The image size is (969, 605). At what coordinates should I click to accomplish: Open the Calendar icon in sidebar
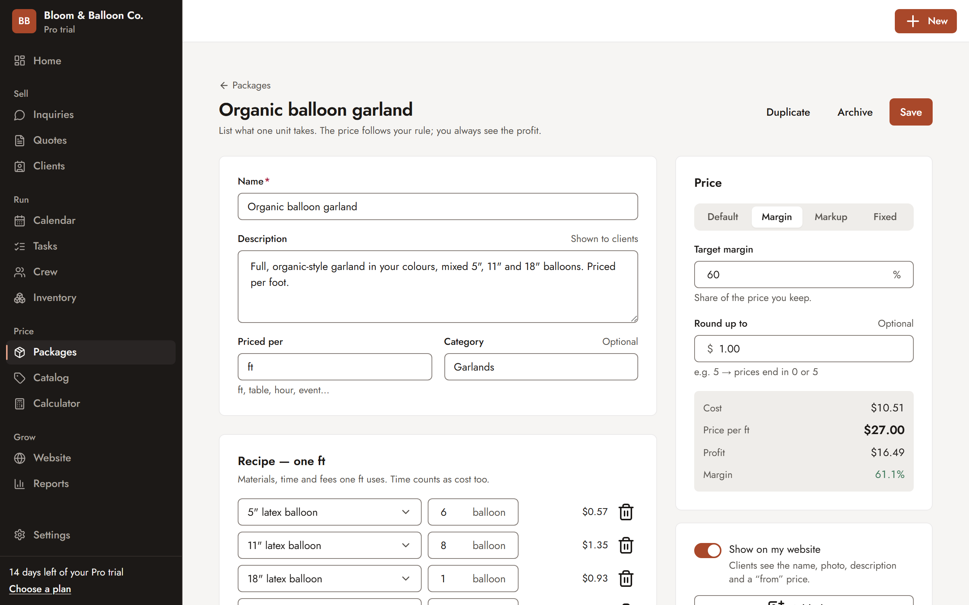tap(20, 220)
